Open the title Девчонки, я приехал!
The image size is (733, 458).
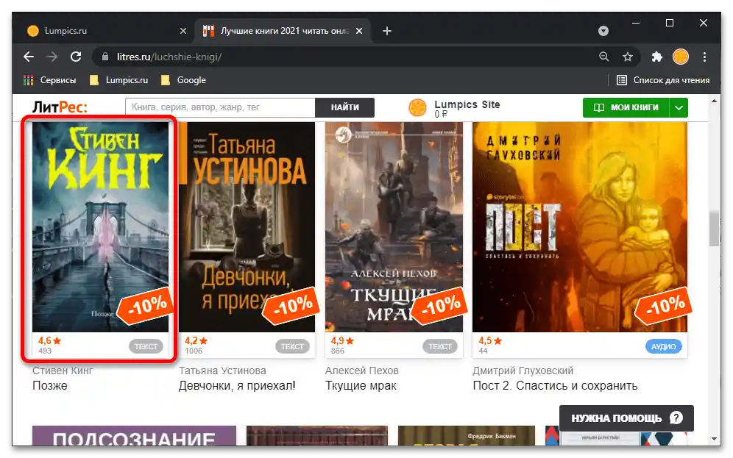237,386
